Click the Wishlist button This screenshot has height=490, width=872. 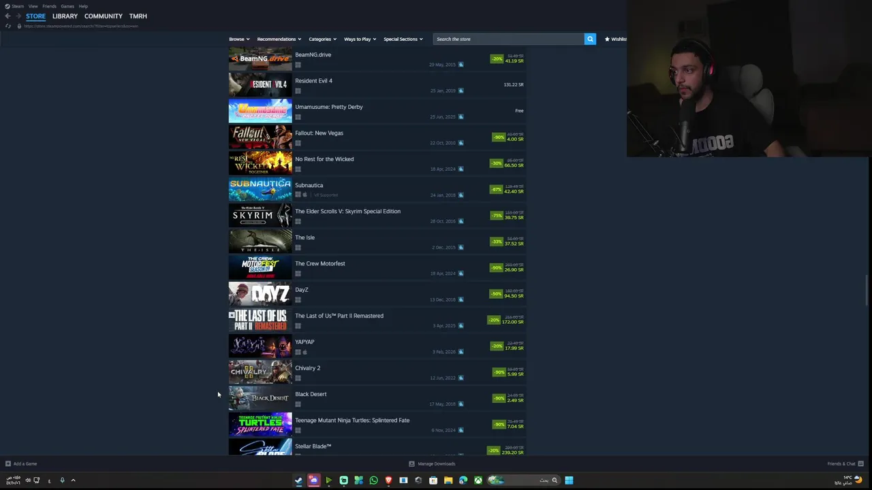click(x=615, y=39)
